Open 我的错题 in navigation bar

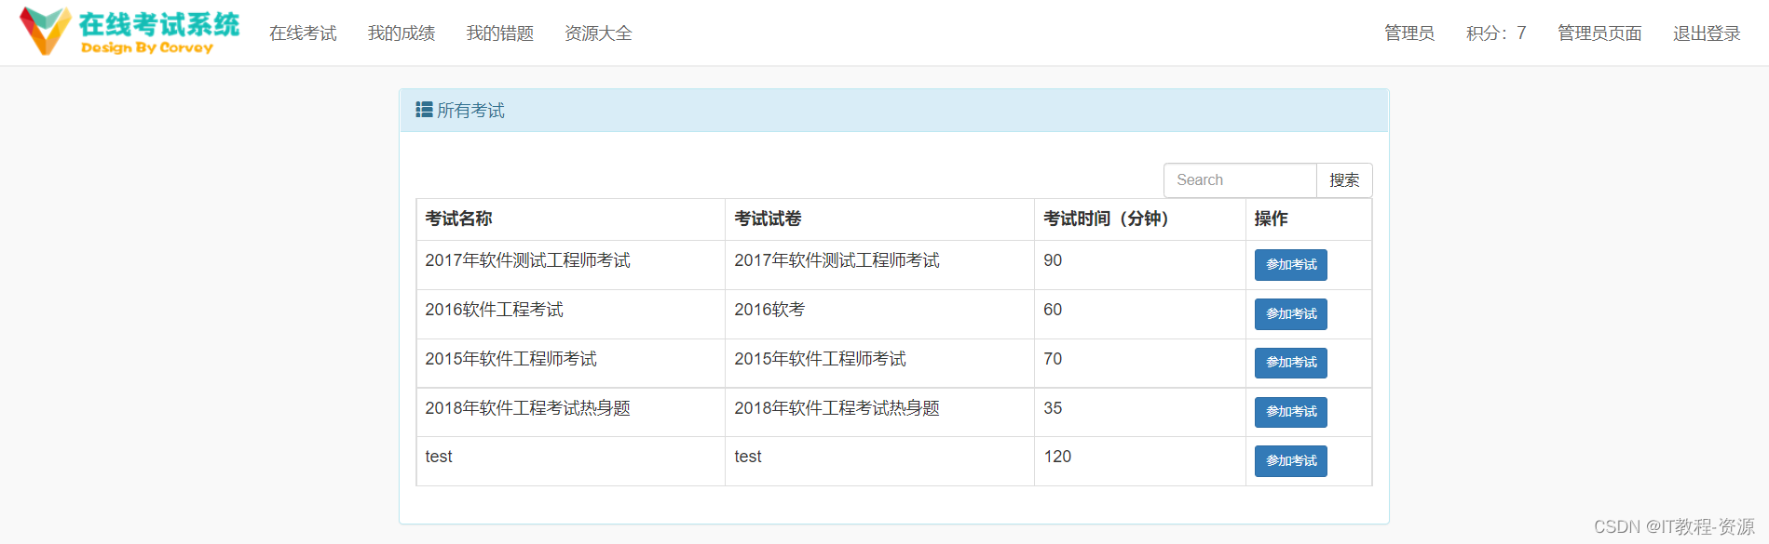pos(500,33)
